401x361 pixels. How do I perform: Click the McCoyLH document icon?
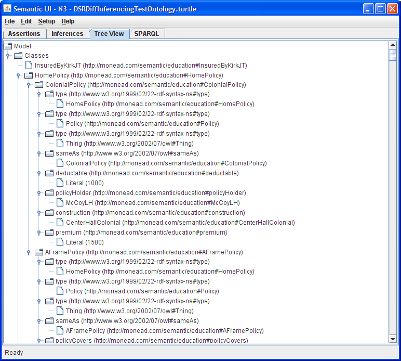click(60, 202)
